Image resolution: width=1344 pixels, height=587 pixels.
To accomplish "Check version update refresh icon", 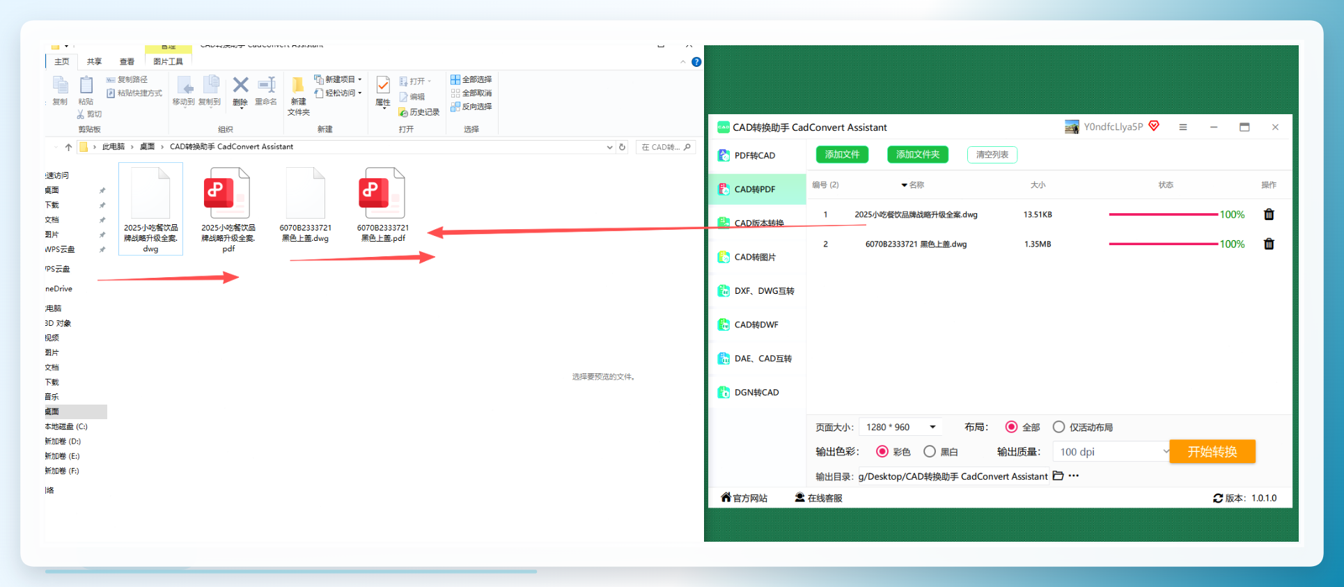I will click(x=1218, y=499).
